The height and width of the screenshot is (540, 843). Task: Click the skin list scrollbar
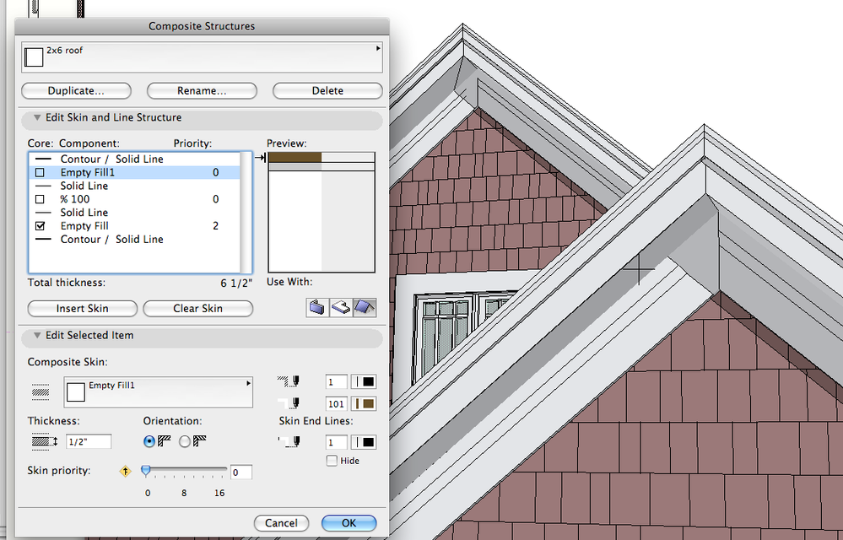[246, 213]
